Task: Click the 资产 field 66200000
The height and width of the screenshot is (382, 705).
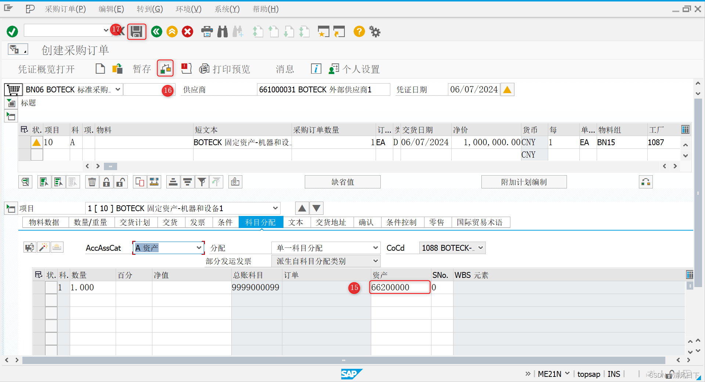Action: 399,287
